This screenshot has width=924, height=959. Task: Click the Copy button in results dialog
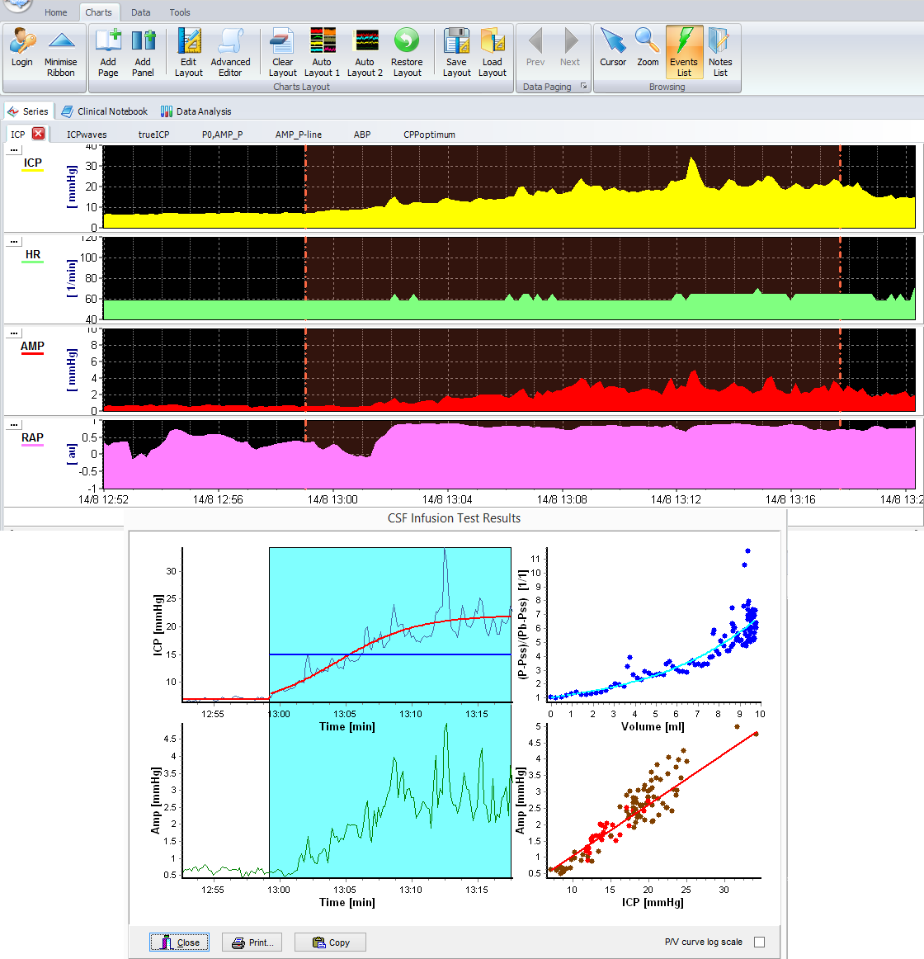[x=330, y=942]
